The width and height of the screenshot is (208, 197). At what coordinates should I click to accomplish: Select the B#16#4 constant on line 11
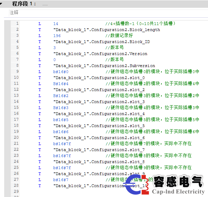[x=61, y=84]
